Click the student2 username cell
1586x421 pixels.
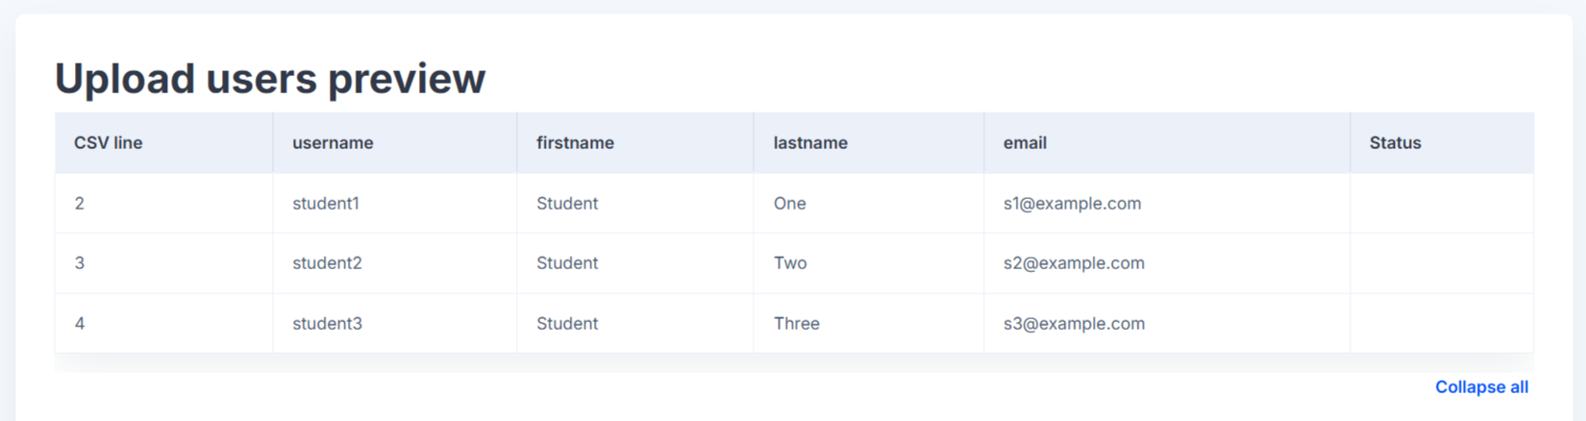[395, 262]
